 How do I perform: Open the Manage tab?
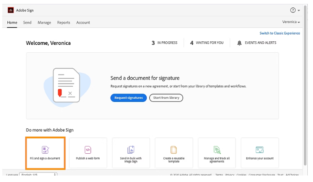pyautogui.click(x=44, y=23)
